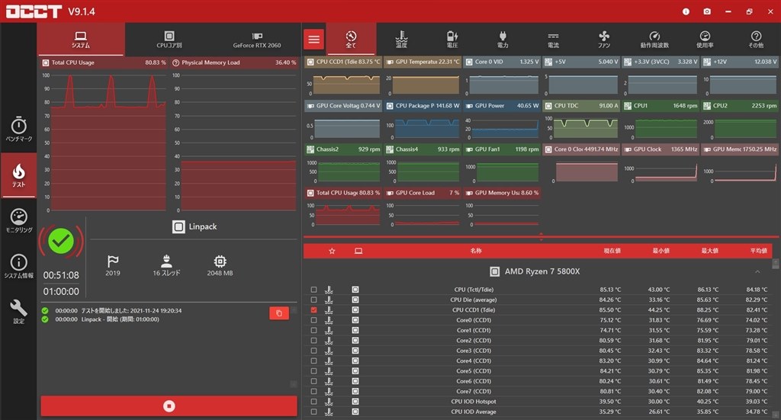Select the All sensors tab
This screenshot has height=420, width=781.
pyautogui.click(x=351, y=40)
